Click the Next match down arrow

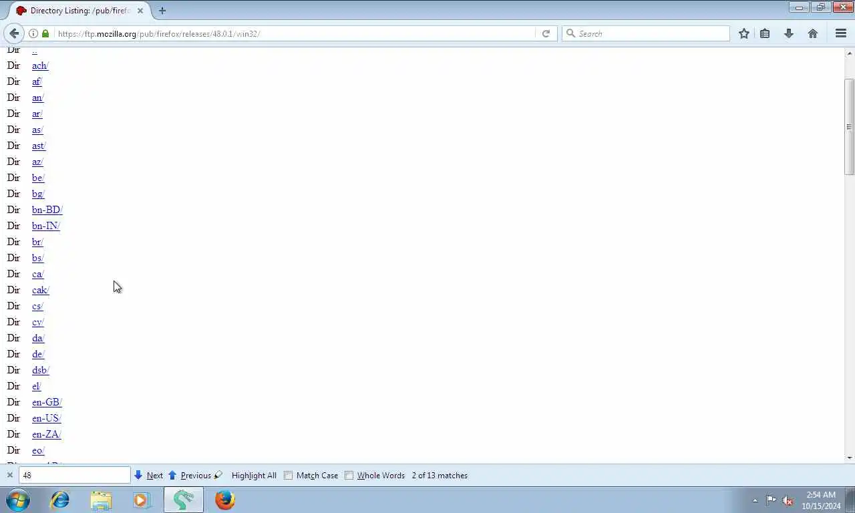point(138,475)
